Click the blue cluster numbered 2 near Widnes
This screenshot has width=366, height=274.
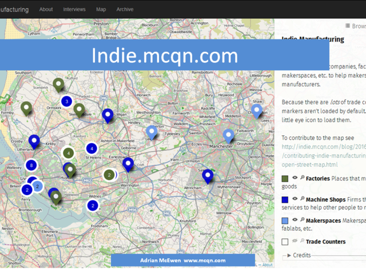93,205
